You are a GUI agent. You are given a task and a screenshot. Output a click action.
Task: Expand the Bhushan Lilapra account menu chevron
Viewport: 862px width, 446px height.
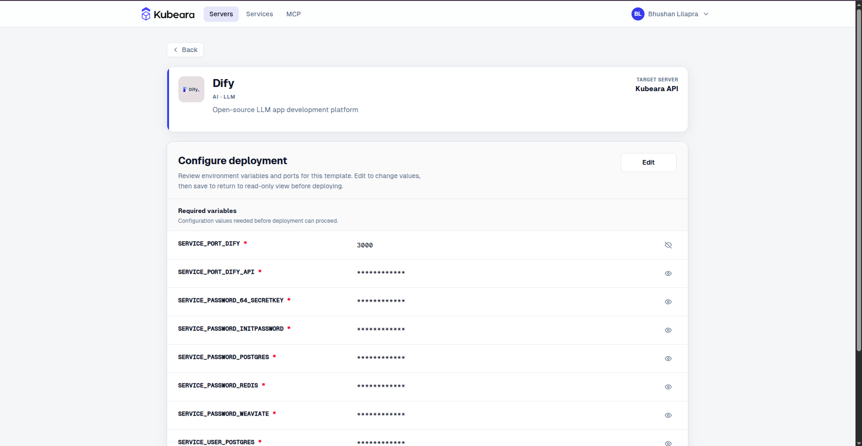pyautogui.click(x=706, y=14)
